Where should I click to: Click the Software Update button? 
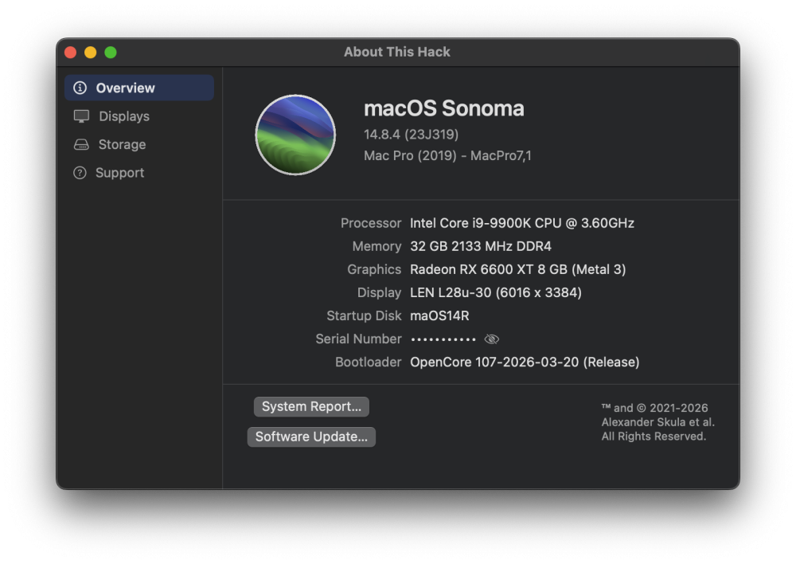click(x=311, y=437)
